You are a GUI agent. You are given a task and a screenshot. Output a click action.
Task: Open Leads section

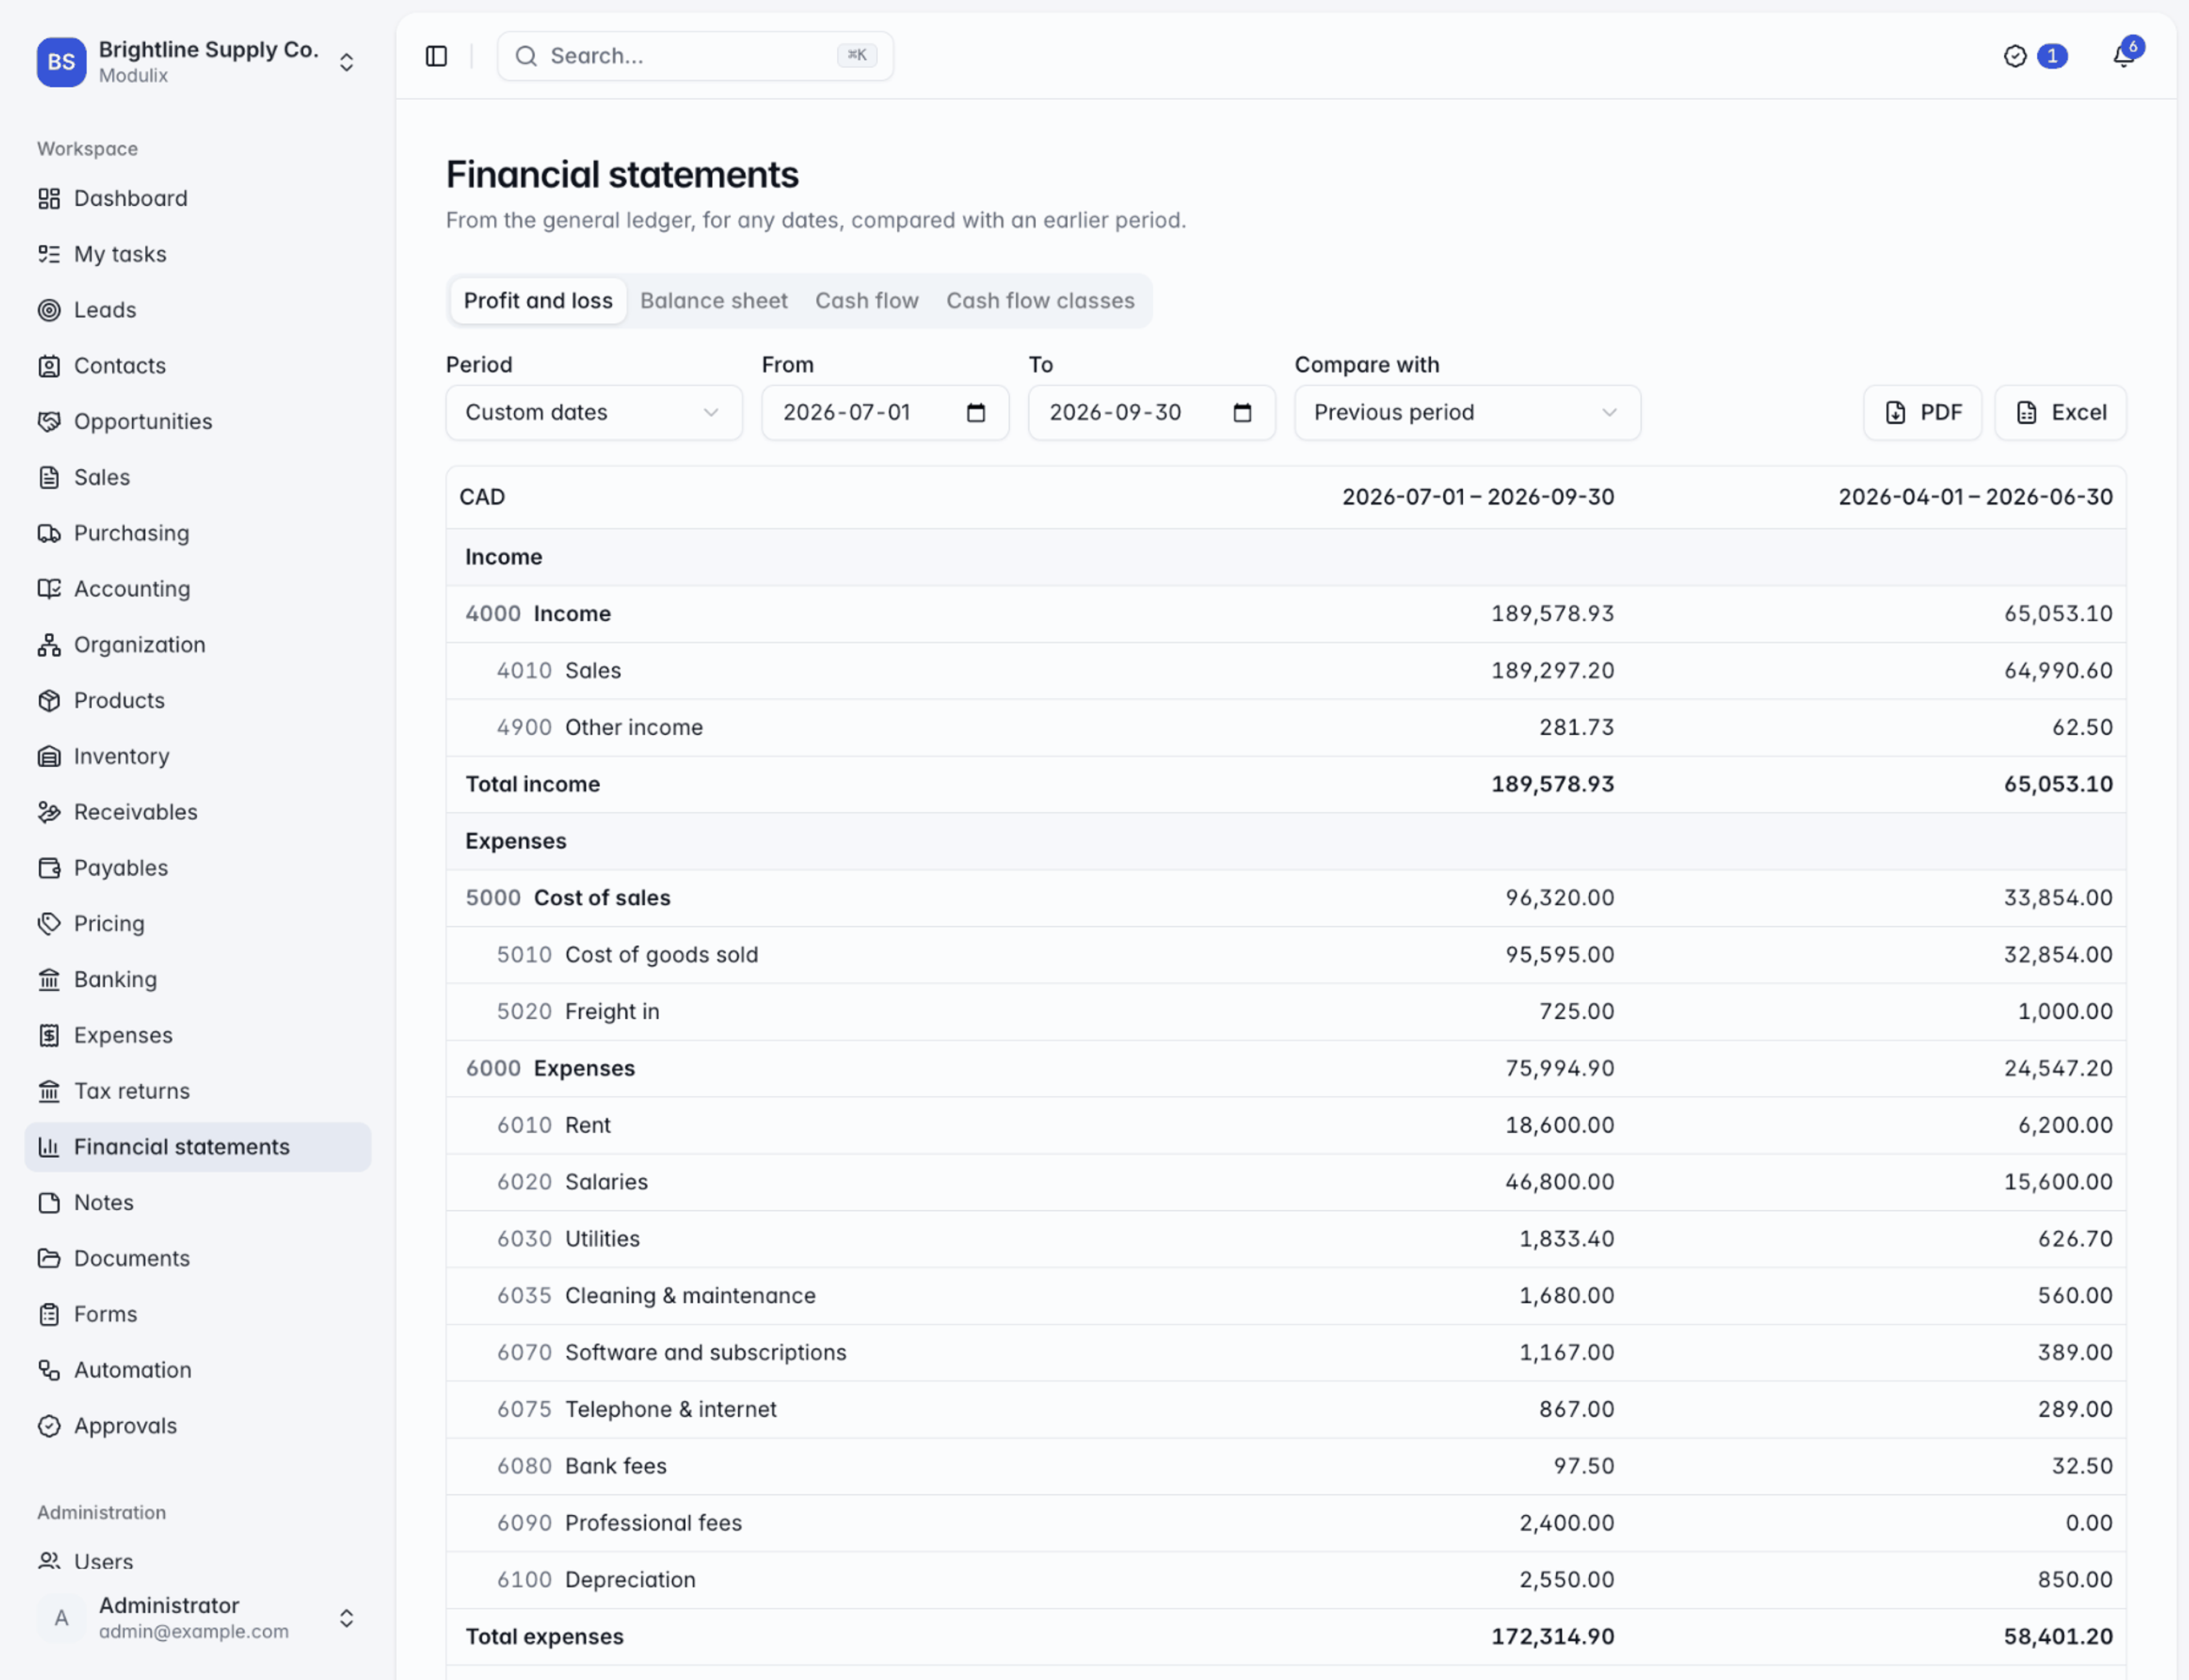point(198,310)
